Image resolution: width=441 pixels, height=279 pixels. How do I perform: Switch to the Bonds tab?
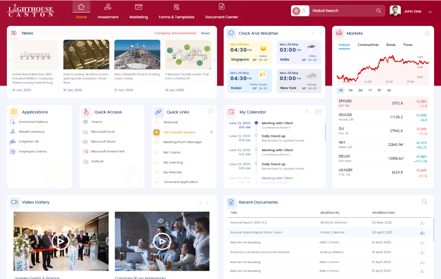(391, 45)
